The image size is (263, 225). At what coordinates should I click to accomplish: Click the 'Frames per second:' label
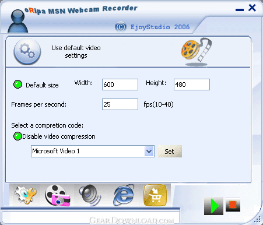(x=39, y=104)
